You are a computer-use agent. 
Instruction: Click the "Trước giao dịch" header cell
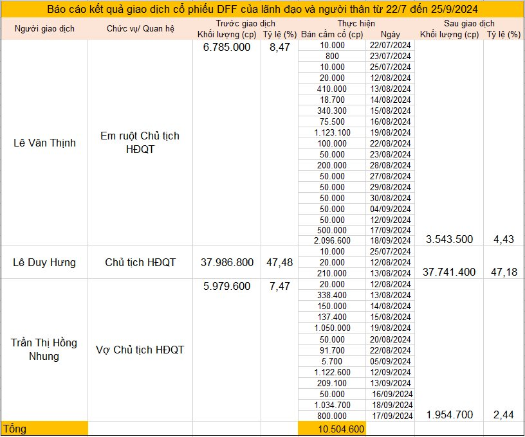pyautogui.click(x=245, y=24)
